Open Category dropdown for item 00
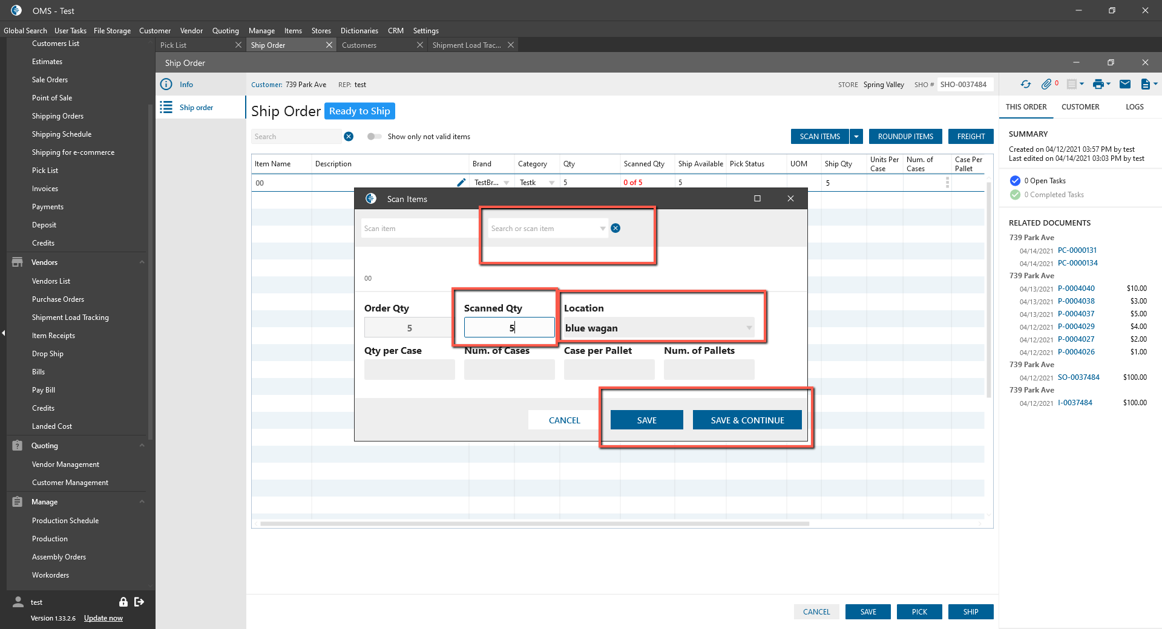Image resolution: width=1162 pixels, height=629 pixels. tap(551, 183)
